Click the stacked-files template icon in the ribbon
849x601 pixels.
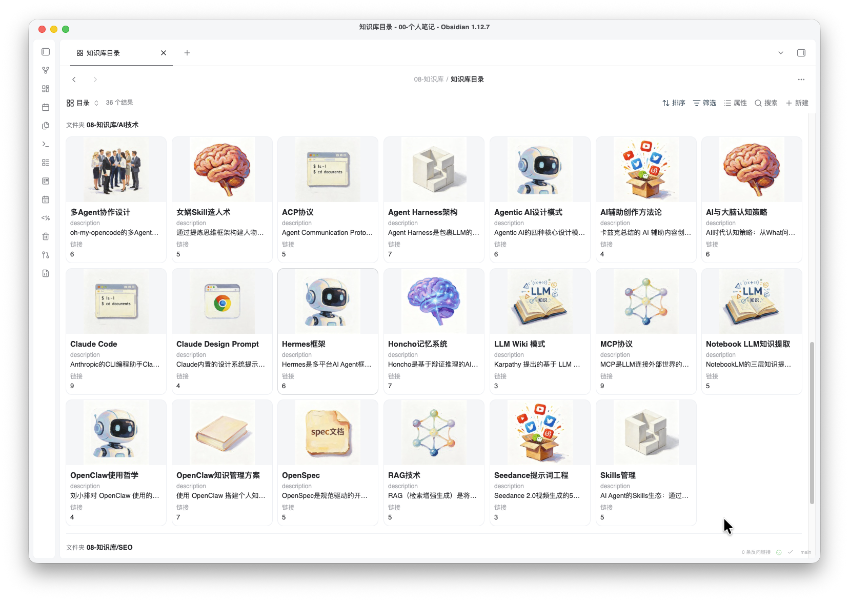(46, 126)
